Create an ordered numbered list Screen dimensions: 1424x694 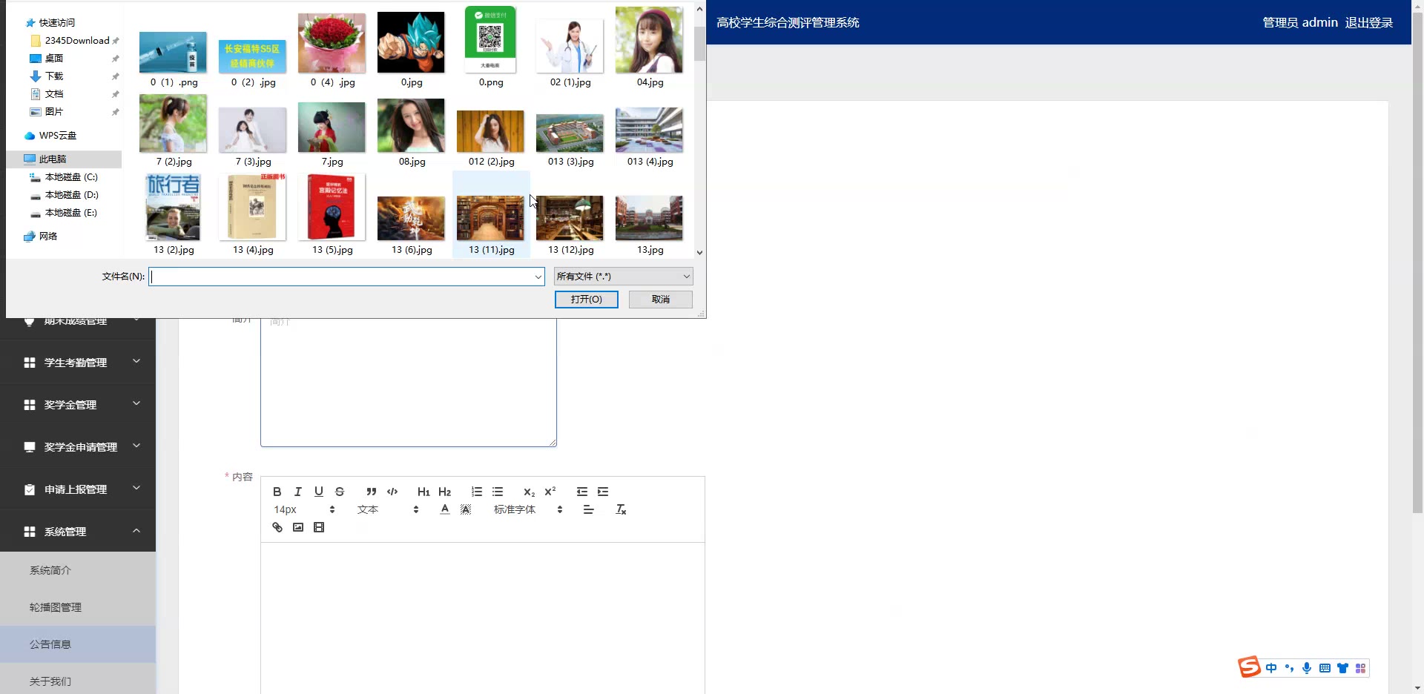(476, 492)
